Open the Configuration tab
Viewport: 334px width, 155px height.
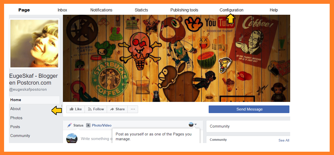coord(231,10)
